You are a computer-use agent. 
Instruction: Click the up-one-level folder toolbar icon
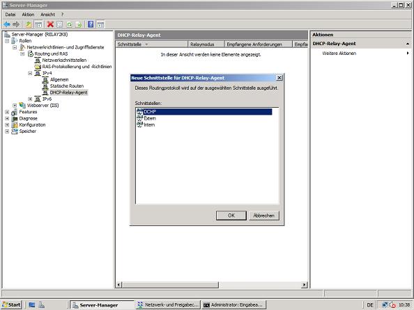[x=29, y=24]
